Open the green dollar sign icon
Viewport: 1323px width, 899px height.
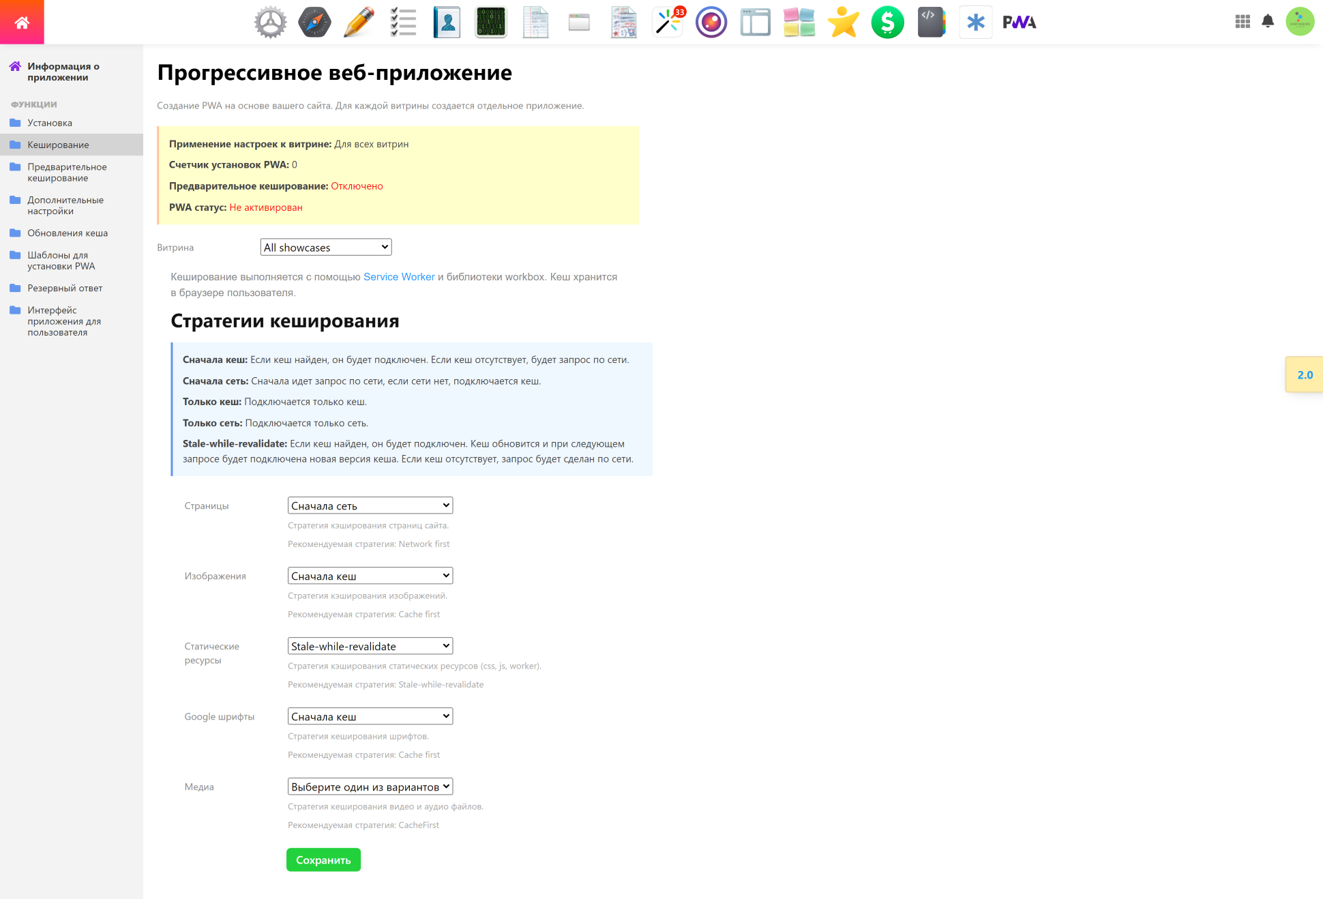click(x=888, y=22)
